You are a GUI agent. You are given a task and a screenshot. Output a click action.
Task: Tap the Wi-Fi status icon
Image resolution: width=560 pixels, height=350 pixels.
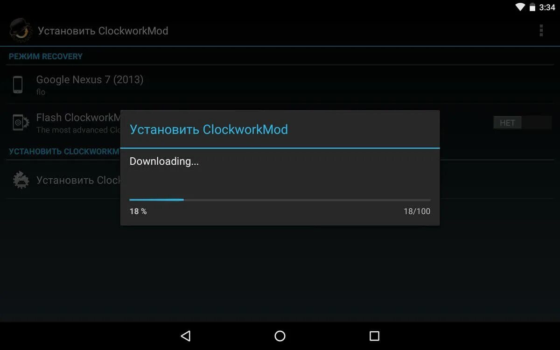tap(520, 7)
